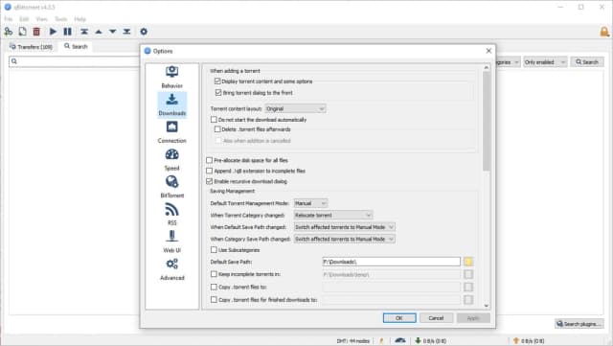Click the Options dialog vertical scrollbar thumb
Image resolution: width=613 pixels, height=346 pixels.
pyautogui.click(x=486, y=121)
